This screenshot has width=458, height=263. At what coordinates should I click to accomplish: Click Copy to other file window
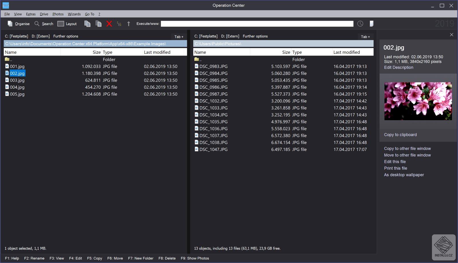click(x=407, y=149)
